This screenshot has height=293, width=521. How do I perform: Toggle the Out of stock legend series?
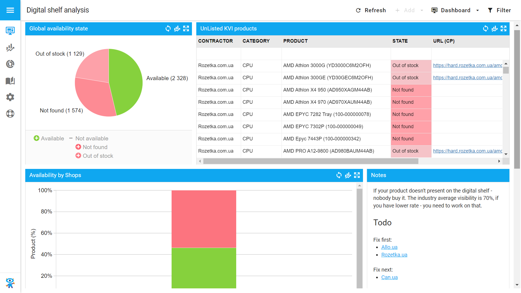[x=94, y=156]
